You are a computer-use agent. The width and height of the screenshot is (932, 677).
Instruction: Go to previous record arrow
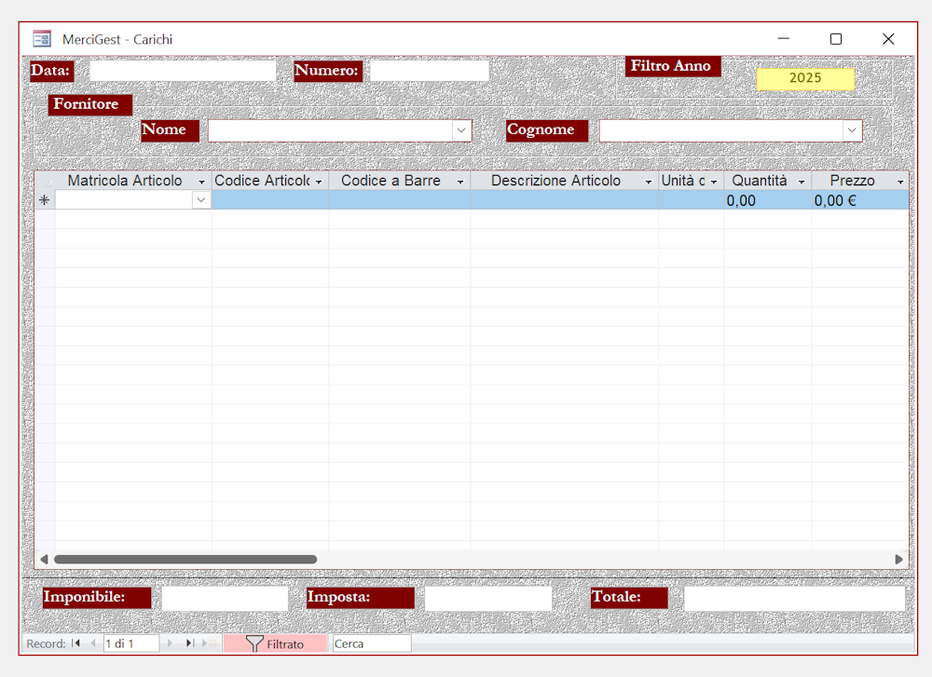tap(93, 643)
